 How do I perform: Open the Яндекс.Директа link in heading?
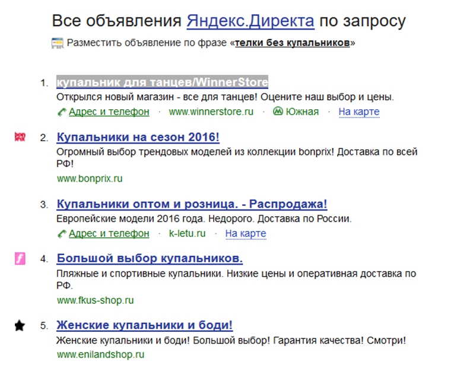250,21
